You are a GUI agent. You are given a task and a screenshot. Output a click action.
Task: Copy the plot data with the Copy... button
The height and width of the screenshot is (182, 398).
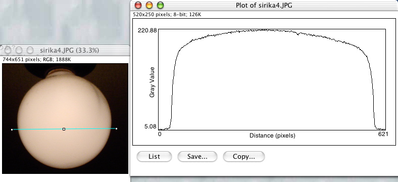click(x=243, y=156)
